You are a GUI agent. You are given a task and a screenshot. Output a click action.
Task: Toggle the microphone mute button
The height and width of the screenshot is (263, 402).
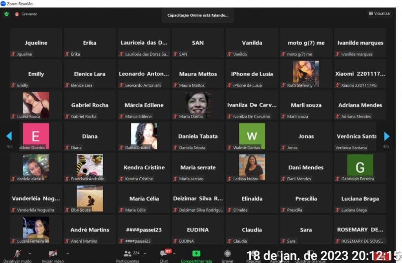[17, 254]
